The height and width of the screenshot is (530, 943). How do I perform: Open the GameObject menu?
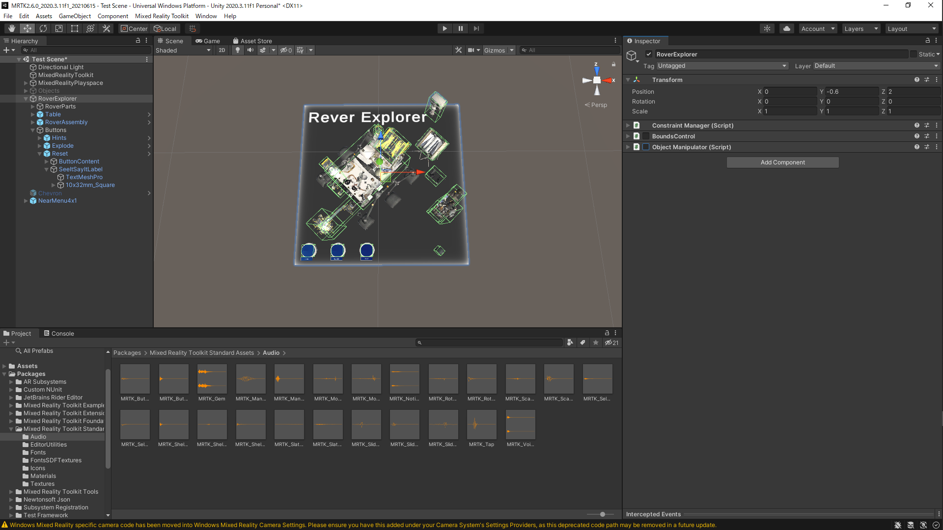coord(75,16)
